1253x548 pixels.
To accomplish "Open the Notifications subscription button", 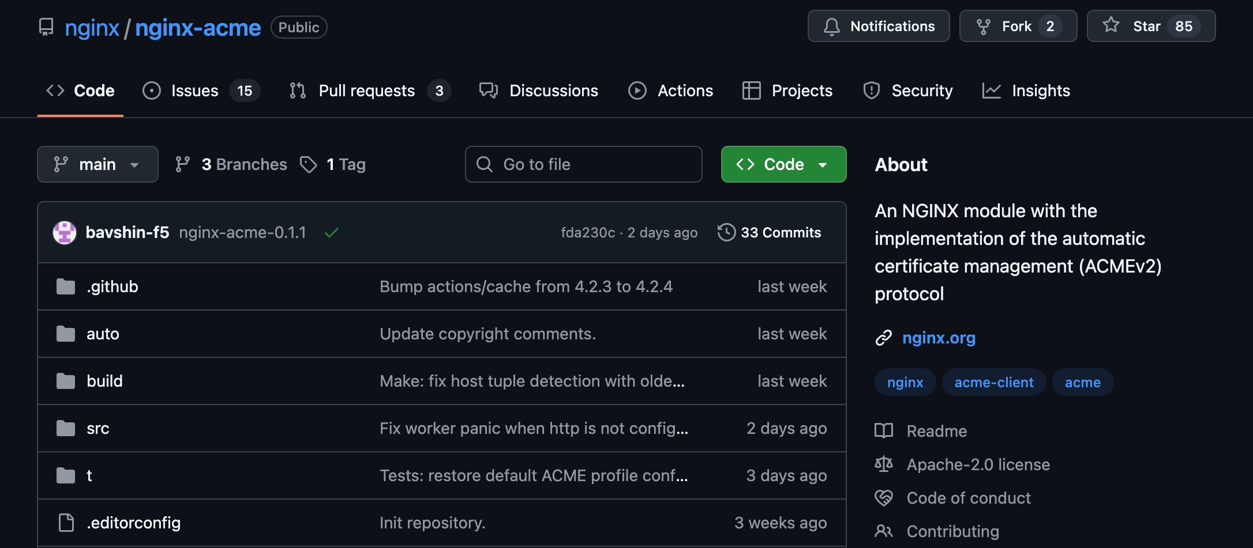I will click(x=878, y=27).
